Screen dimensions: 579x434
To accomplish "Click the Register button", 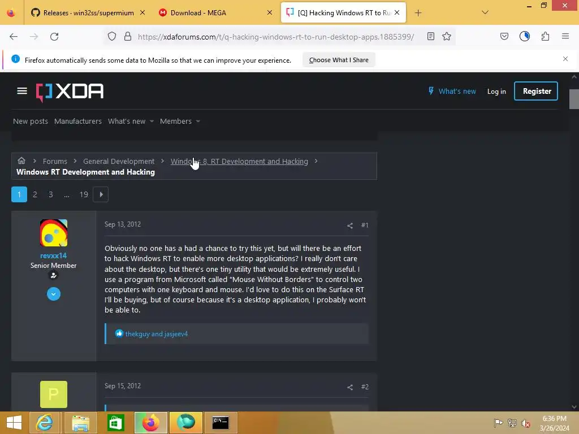I will tap(536, 91).
